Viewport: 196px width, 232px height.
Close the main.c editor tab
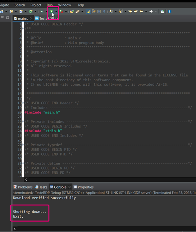[31, 19]
